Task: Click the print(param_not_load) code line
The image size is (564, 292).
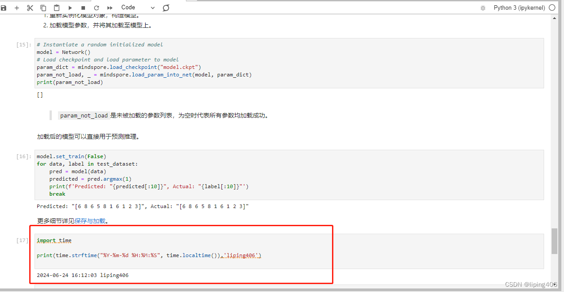Action: (x=70, y=82)
